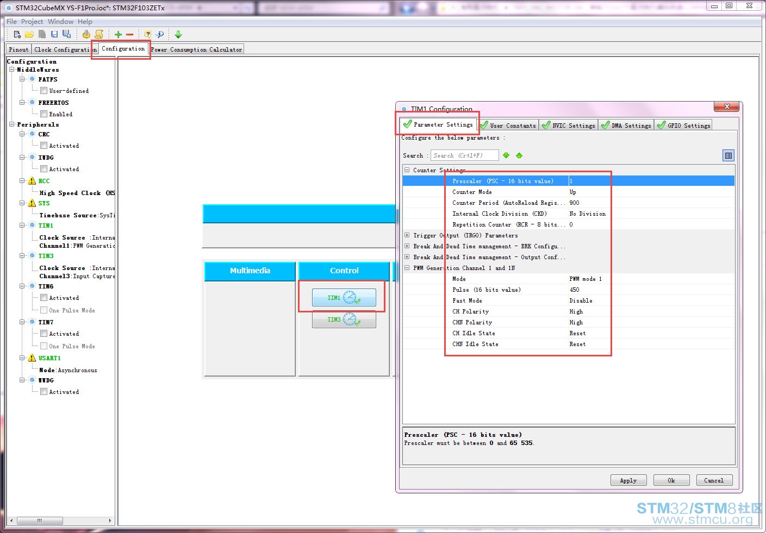The height and width of the screenshot is (533, 766).
Task: Open the TIM1 control button
Action: point(344,298)
